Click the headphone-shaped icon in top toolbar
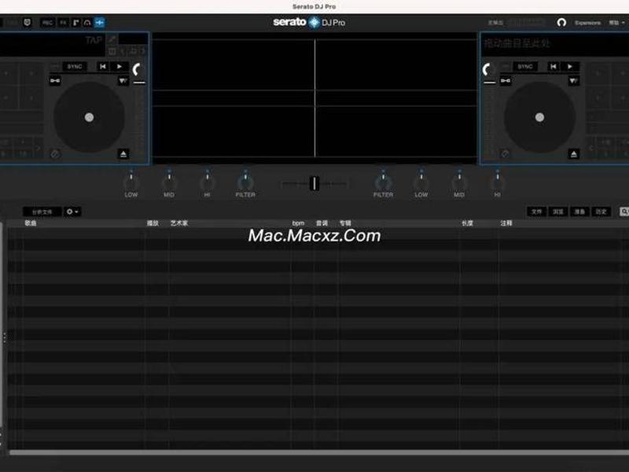The height and width of the screenshot is (472, 629). [87, 23]
